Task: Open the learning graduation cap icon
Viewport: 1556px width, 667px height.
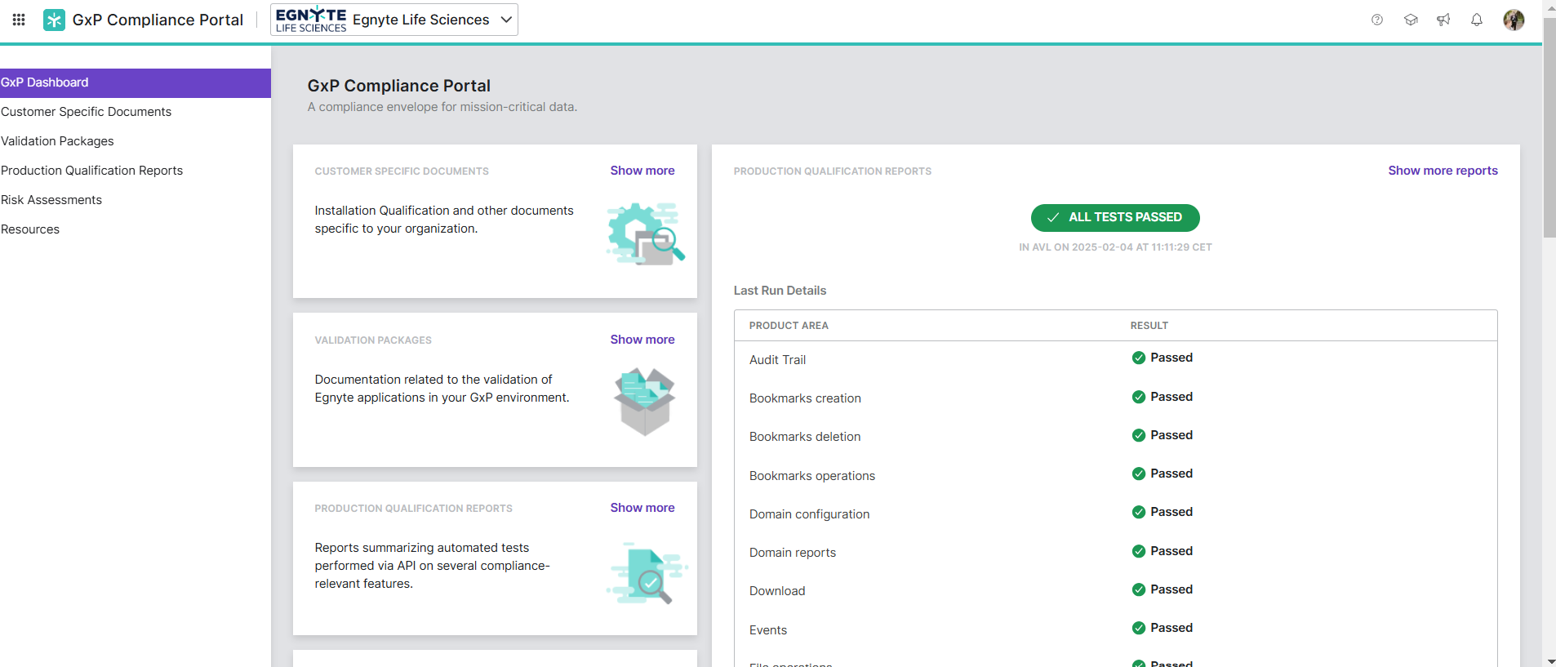Action: tap(1411, 20)
